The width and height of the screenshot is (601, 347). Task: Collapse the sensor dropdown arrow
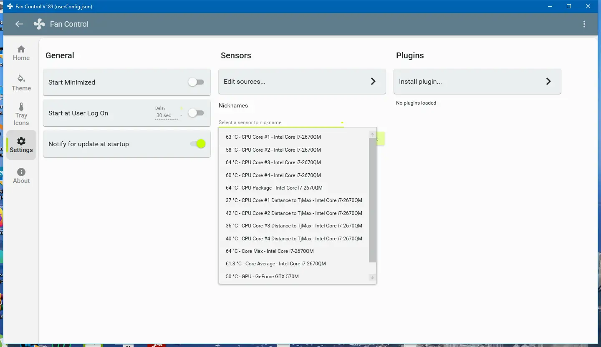[x=342, y=122]
